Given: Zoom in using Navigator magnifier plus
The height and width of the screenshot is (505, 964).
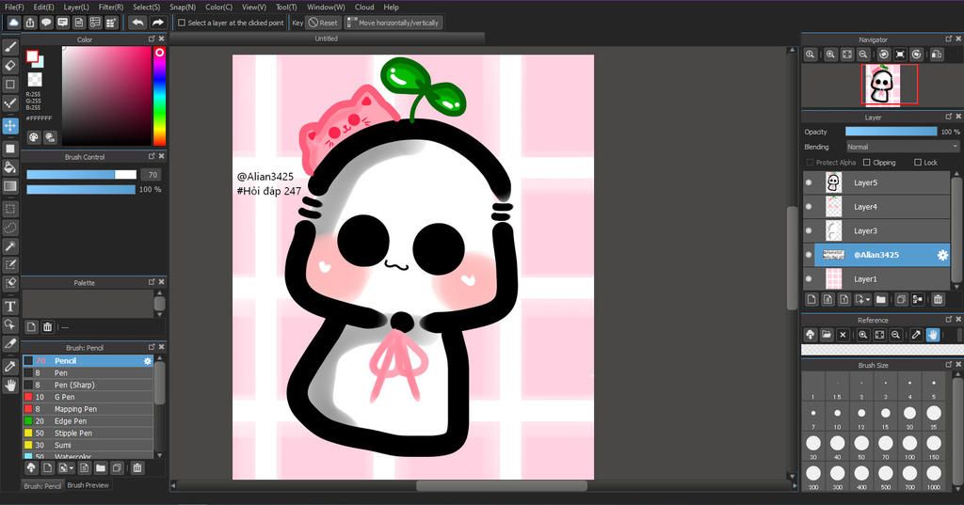Looking at the screenshot, I should tap(830, 55).
